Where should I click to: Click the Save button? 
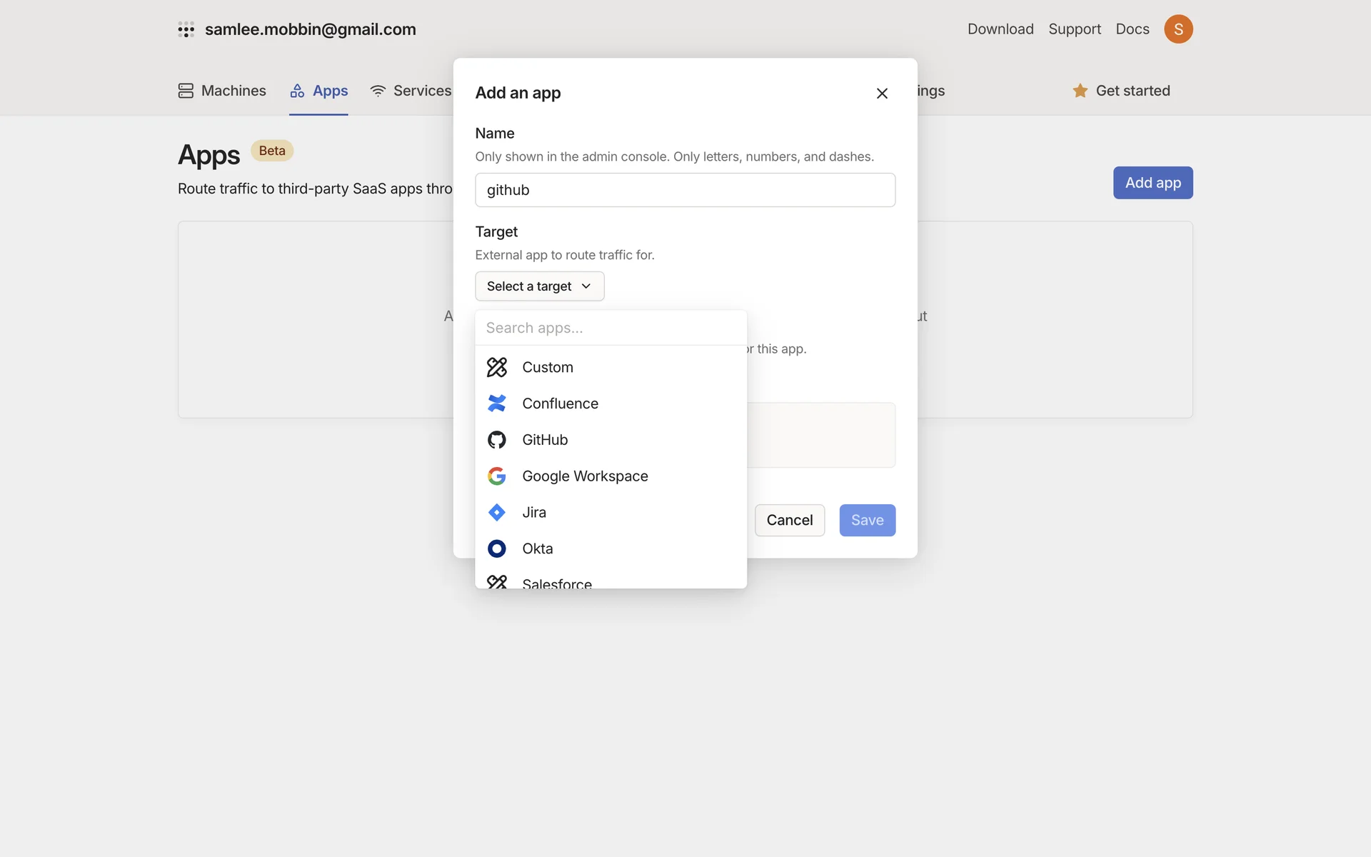867,521
